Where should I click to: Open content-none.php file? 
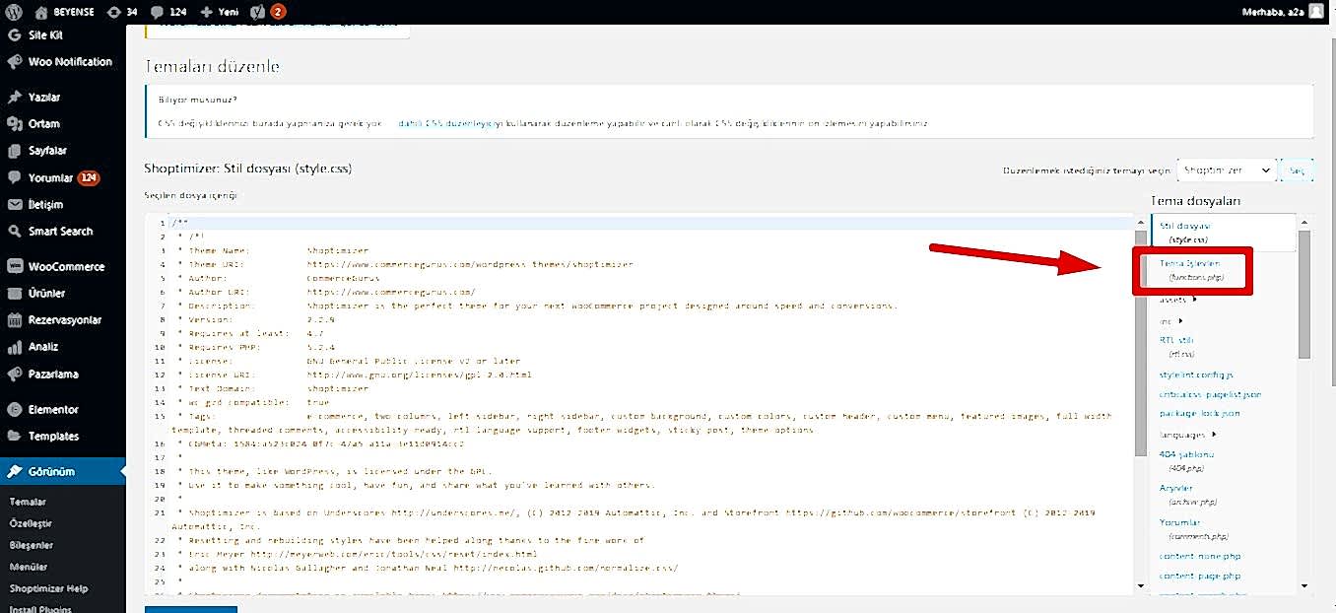click(x=1200, y=556)
